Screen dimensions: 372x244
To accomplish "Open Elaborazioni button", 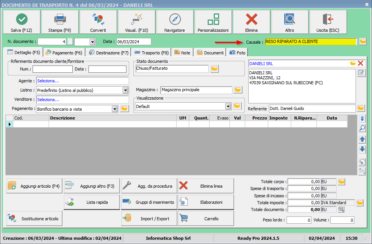I will 206,202.
